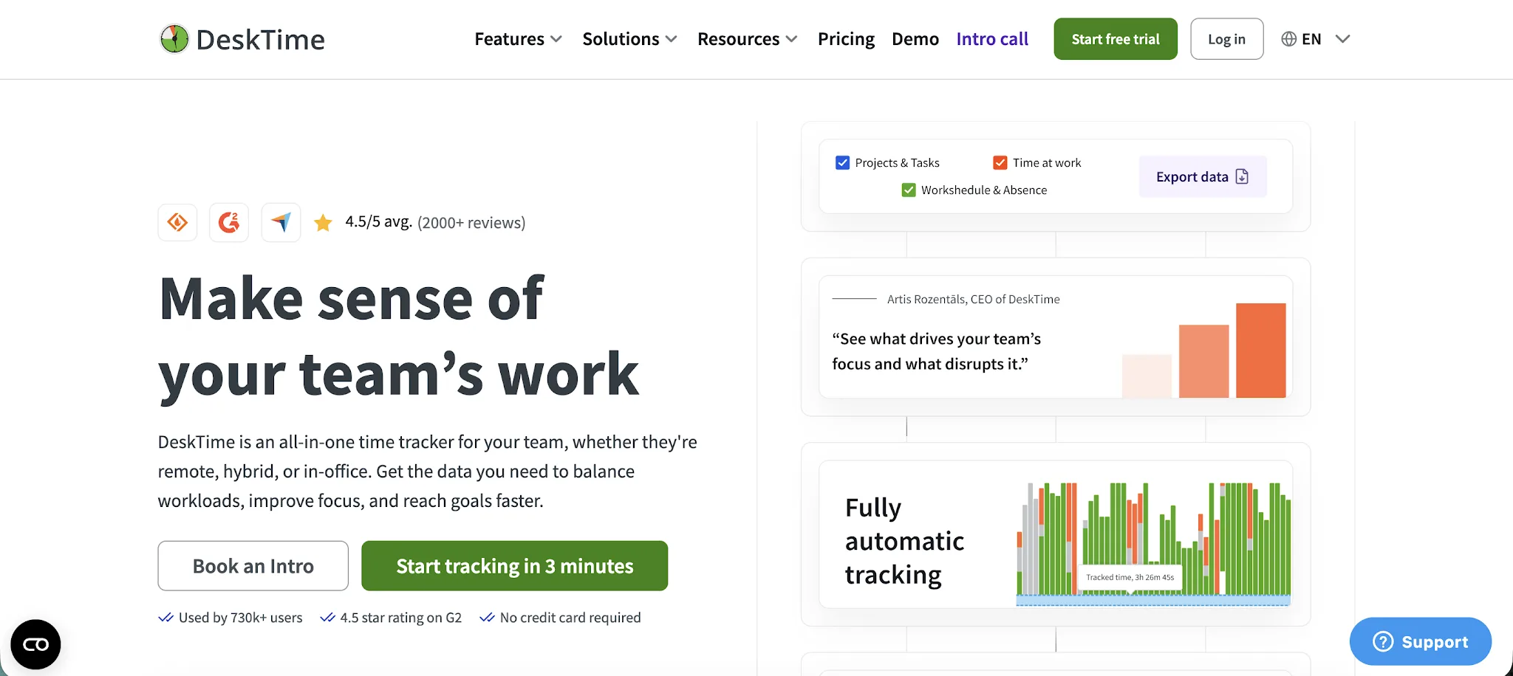Screen dimensions: 1513x676
Task: Open the Capterra arrow badge icon
Action: click(x=281, y=222)
